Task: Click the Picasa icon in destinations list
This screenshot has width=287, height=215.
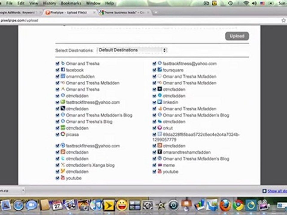Action: (x=63, y=134)
